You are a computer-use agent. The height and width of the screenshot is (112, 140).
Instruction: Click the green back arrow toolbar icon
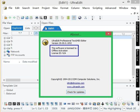point(10,18)
